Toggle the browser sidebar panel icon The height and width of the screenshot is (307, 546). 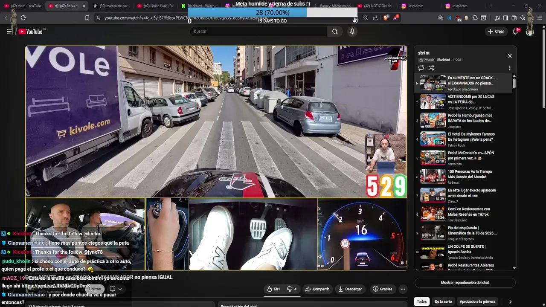[505, 18]
